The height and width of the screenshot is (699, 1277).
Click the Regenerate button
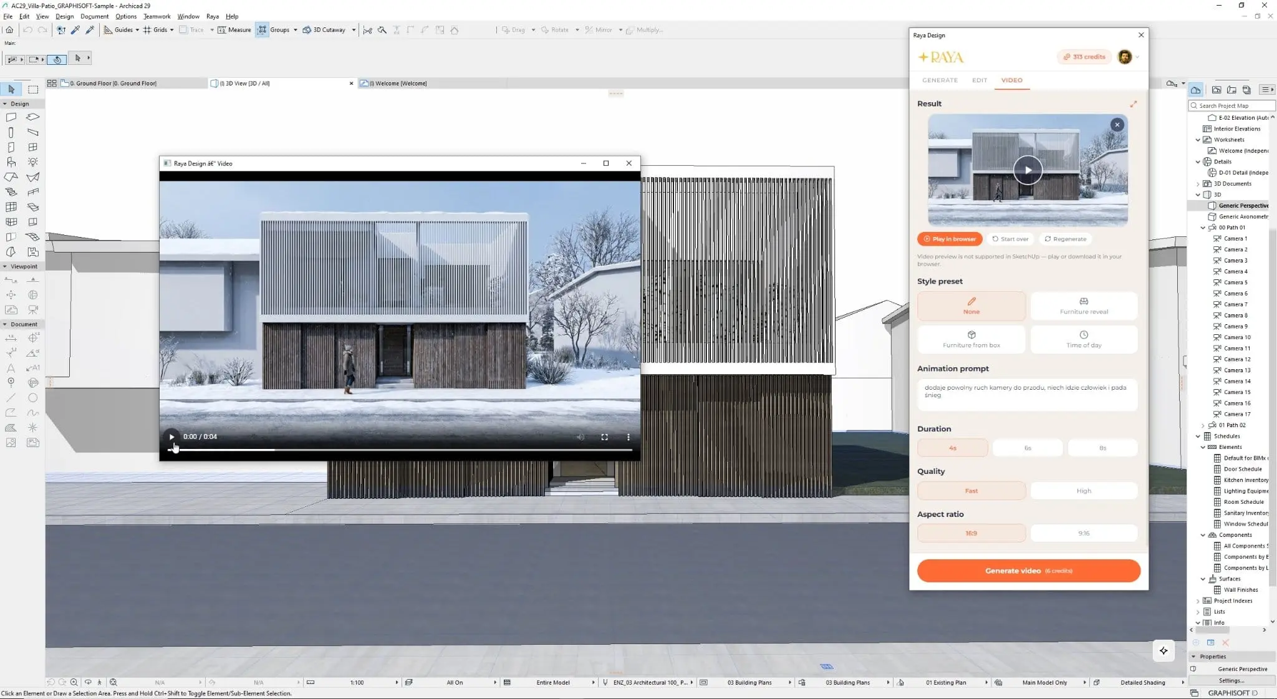pyautogui.click(x=1065, y=239)
